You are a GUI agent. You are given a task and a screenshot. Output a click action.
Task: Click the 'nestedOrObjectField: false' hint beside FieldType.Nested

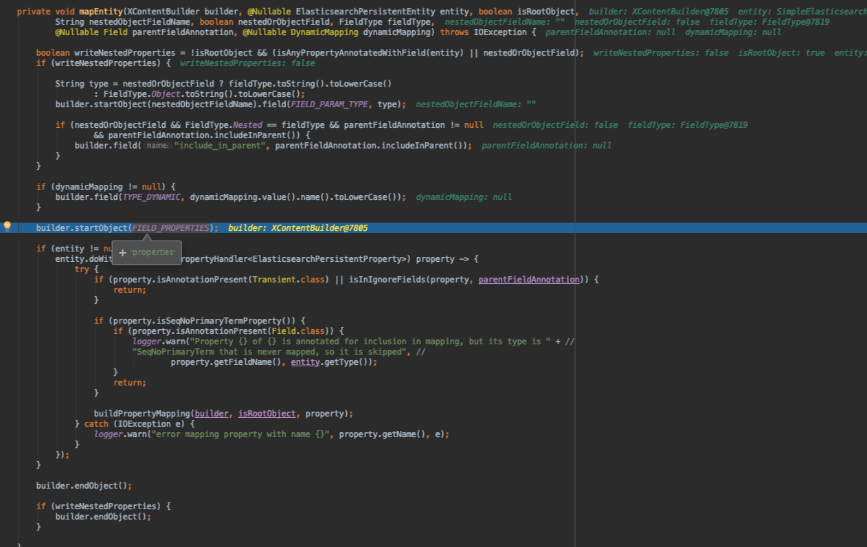[554, 125]
